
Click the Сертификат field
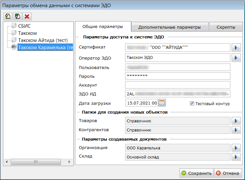[x=178, y=48]
